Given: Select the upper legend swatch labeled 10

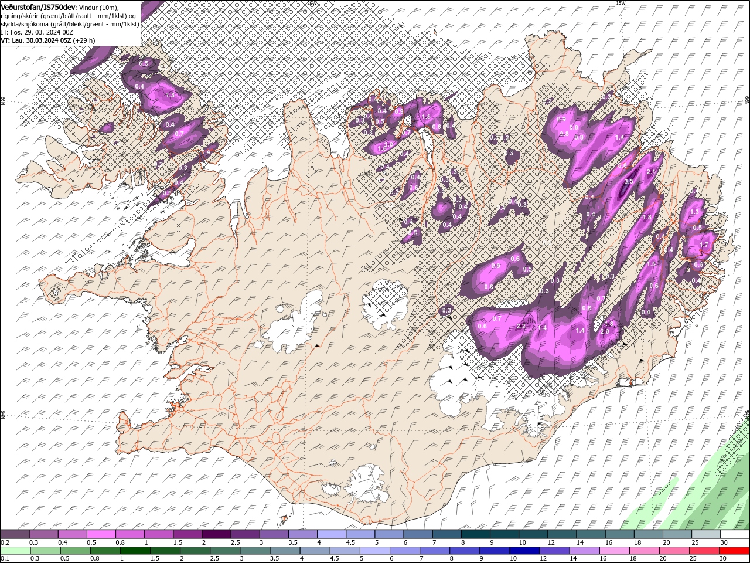Looking at the screenshot, I should (533, 534).
